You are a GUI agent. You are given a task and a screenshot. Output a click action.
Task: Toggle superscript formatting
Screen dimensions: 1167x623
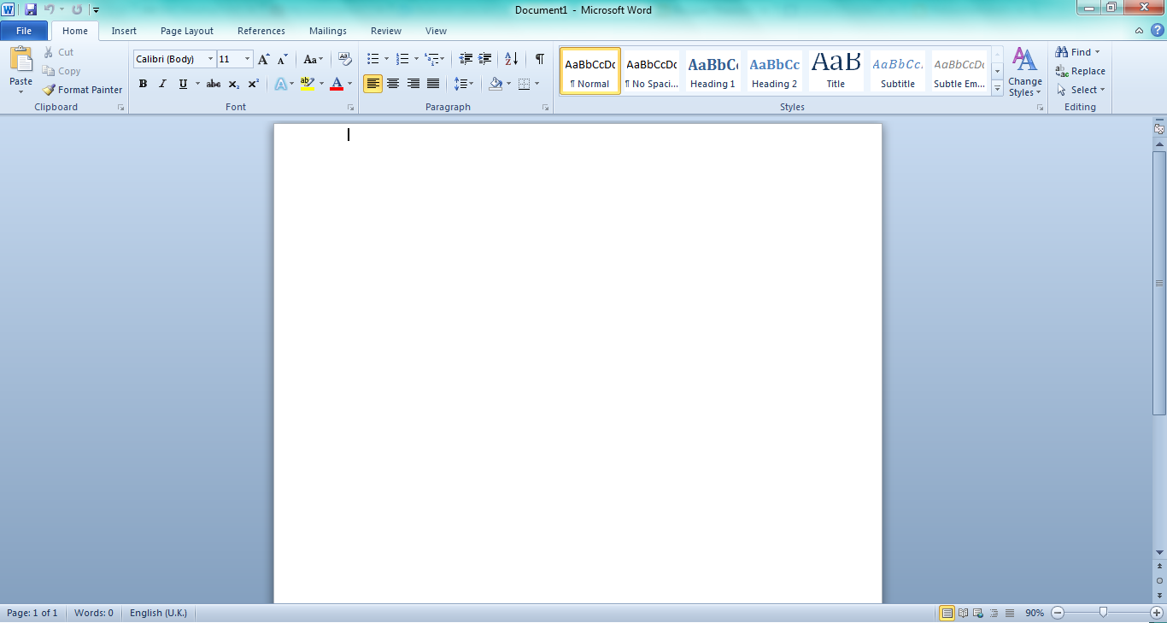254,84
